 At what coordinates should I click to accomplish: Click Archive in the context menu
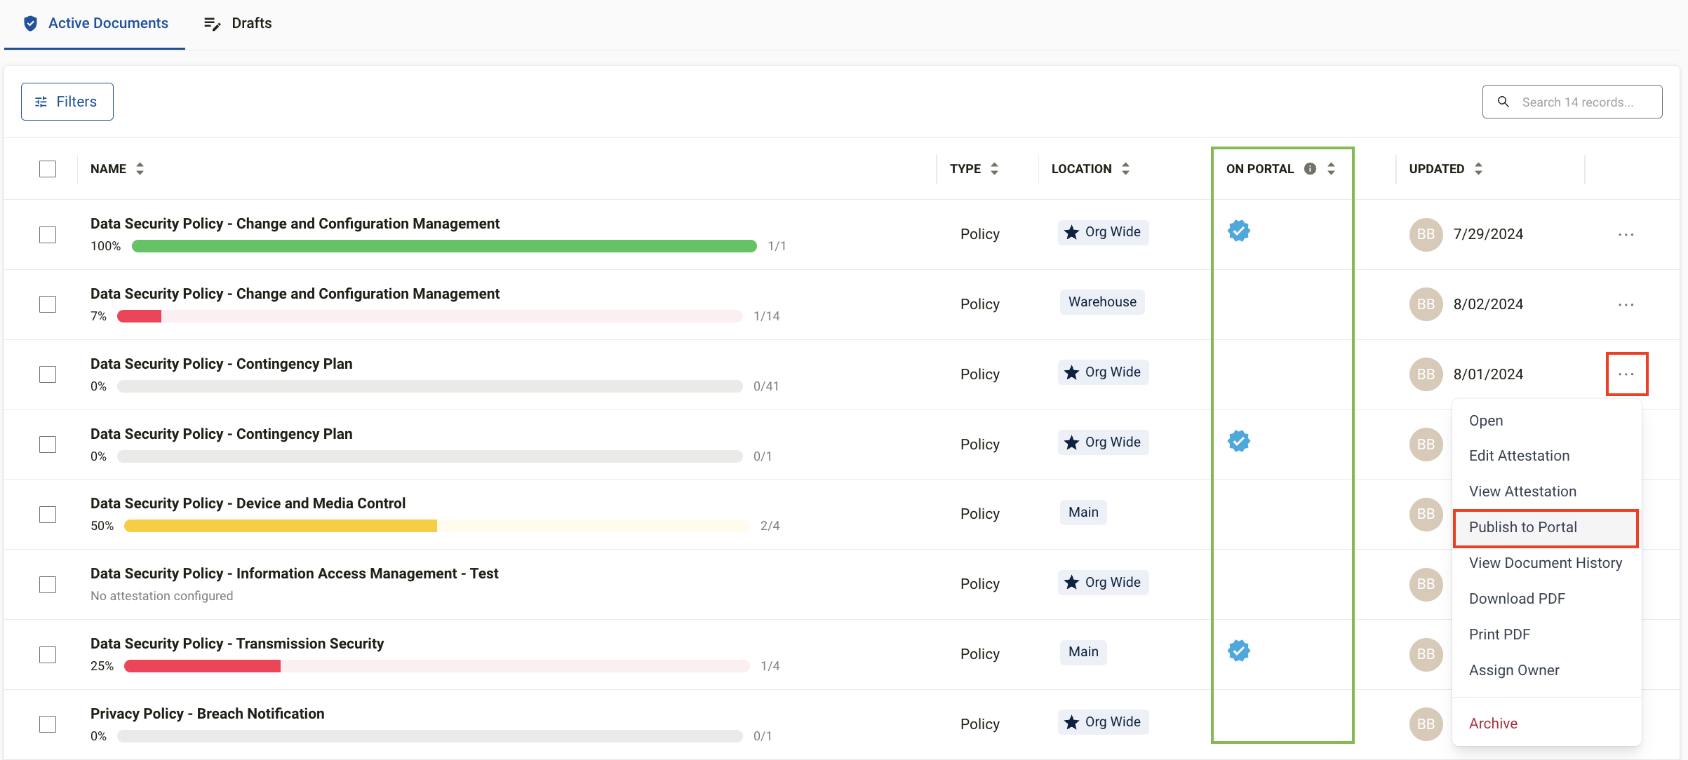click(1493, 723)
